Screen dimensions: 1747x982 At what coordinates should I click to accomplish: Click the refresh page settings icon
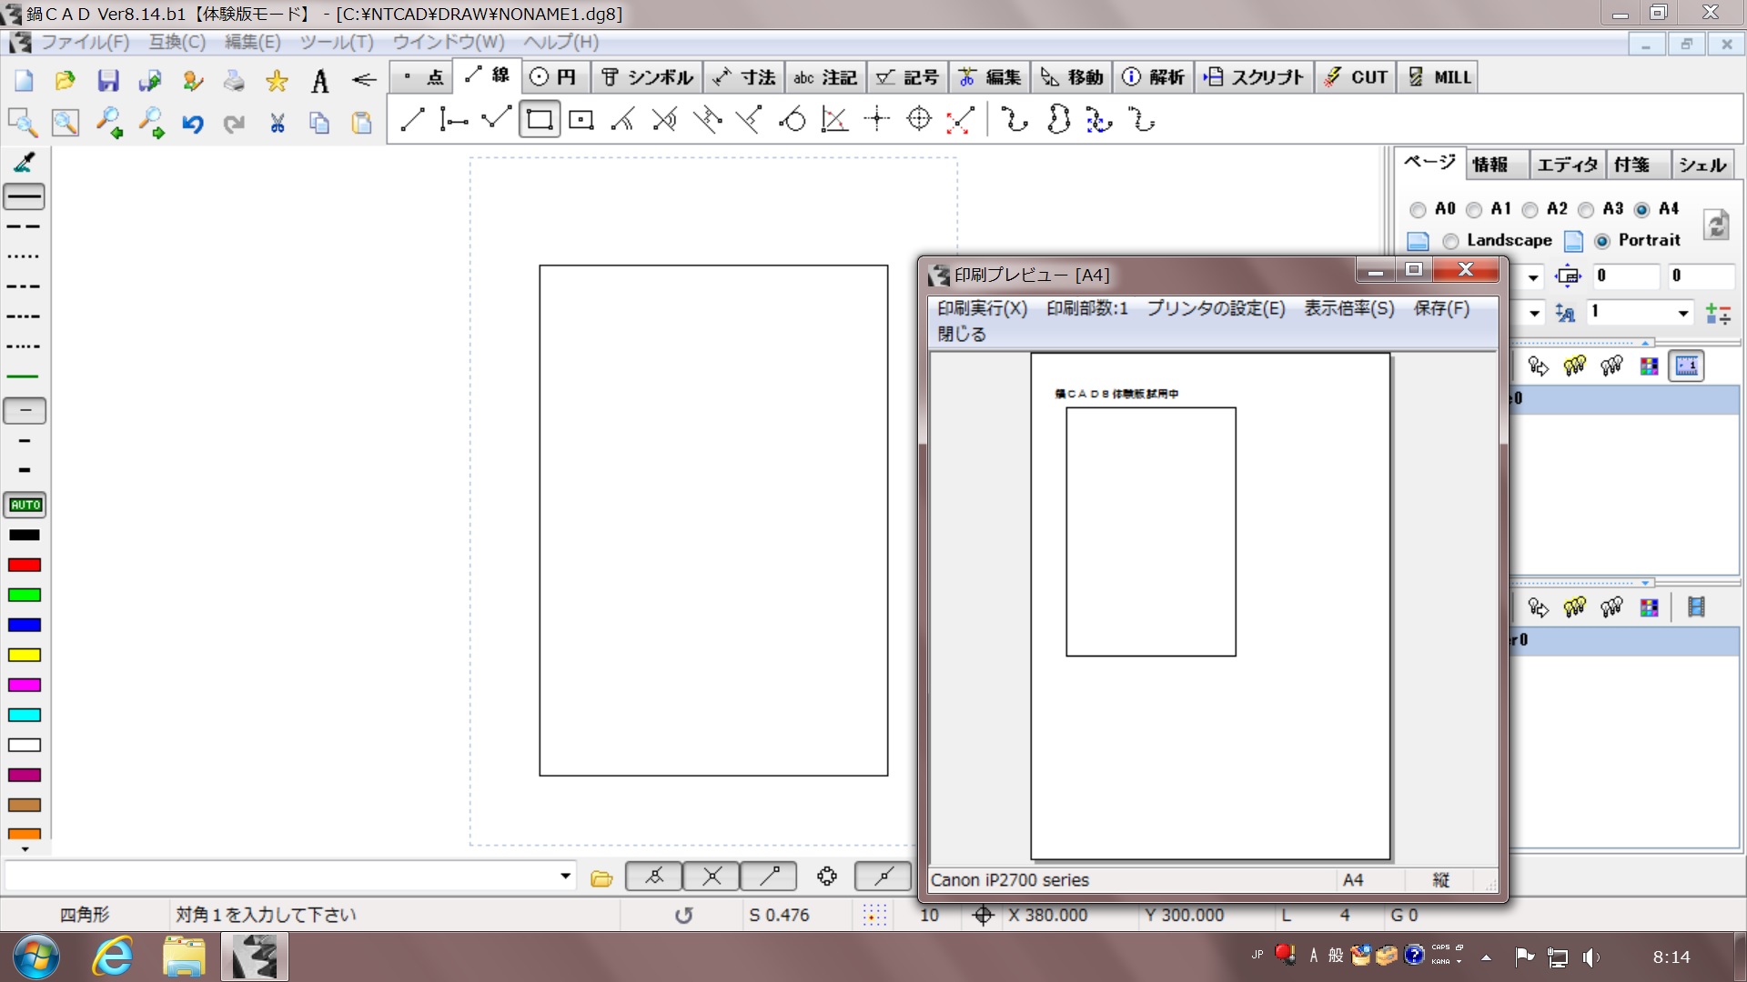(x=1716, y=224)
